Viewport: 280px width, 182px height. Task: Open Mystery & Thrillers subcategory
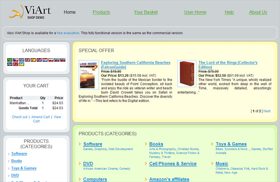[x=162, y=153]
